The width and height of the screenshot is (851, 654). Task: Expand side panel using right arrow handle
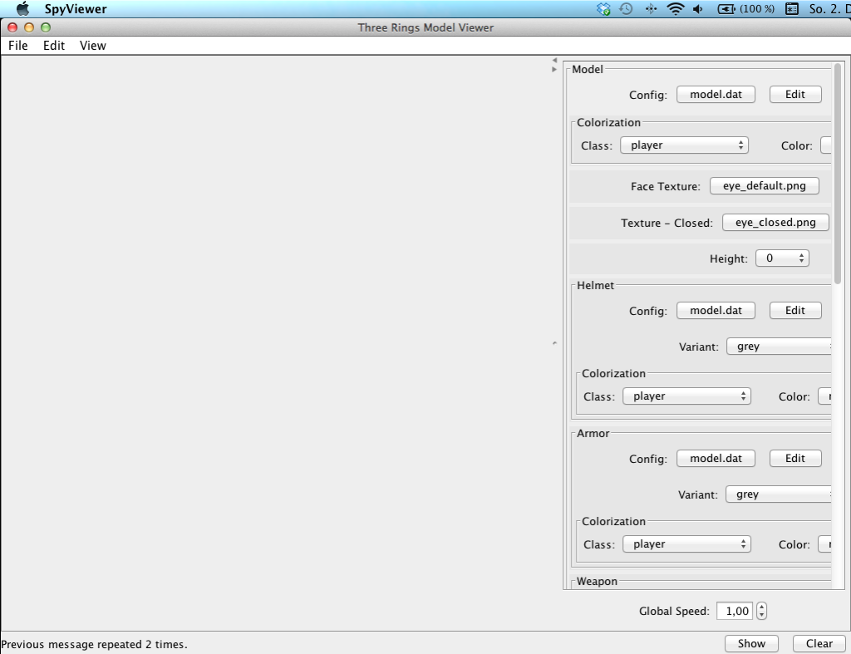click(x=554, y=70)
